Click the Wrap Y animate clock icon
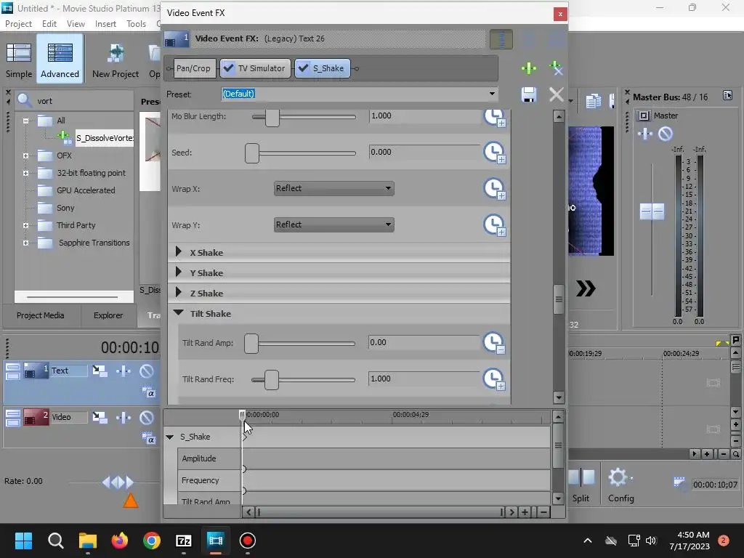744x558 pixels. (x=494, y=225)
